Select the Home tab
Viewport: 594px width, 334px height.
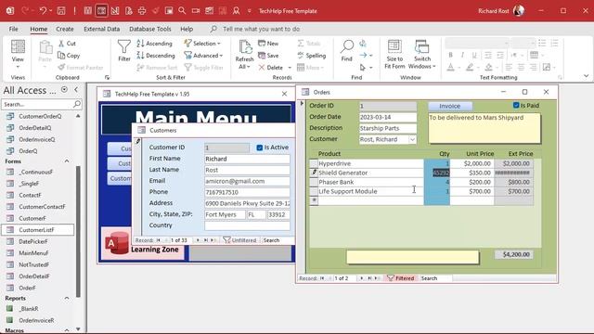39,29
